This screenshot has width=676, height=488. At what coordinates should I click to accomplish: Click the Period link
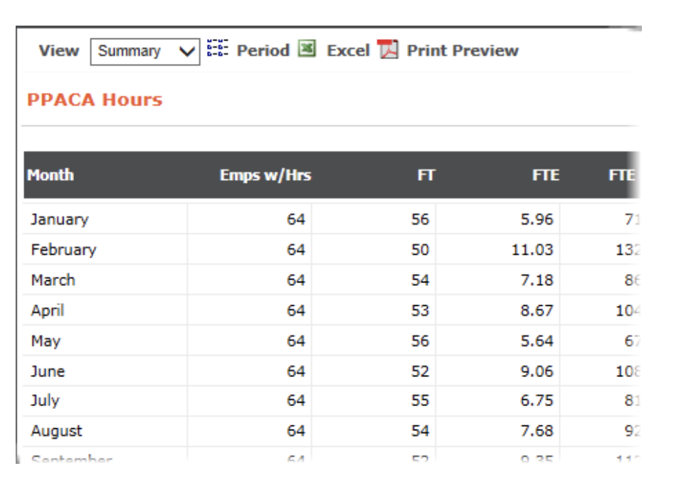point(263,51)
